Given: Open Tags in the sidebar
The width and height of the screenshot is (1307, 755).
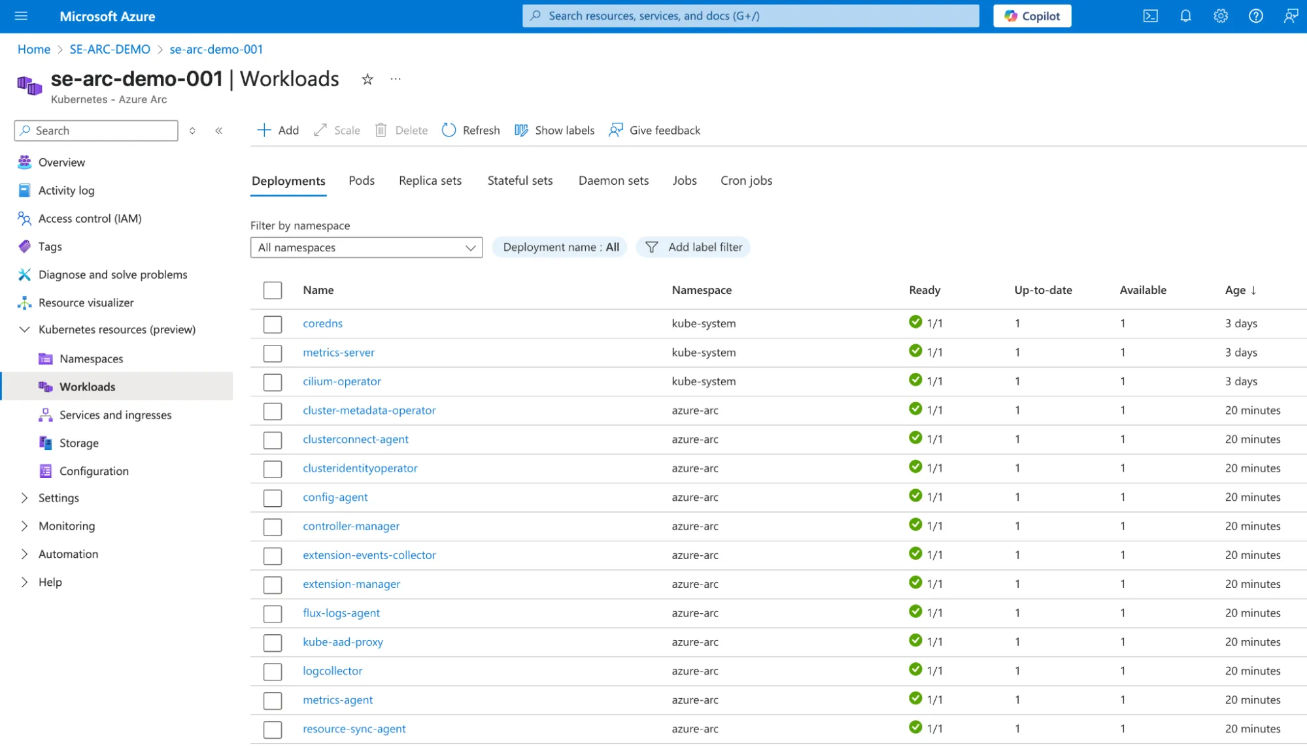Looking at the screenshot, I should click(x=50, y=246).
